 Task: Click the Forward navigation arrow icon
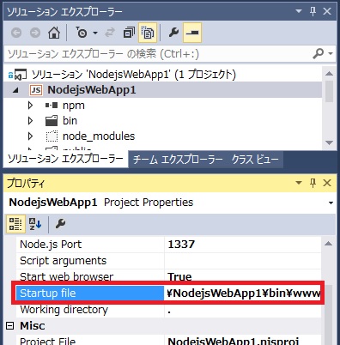35,33
